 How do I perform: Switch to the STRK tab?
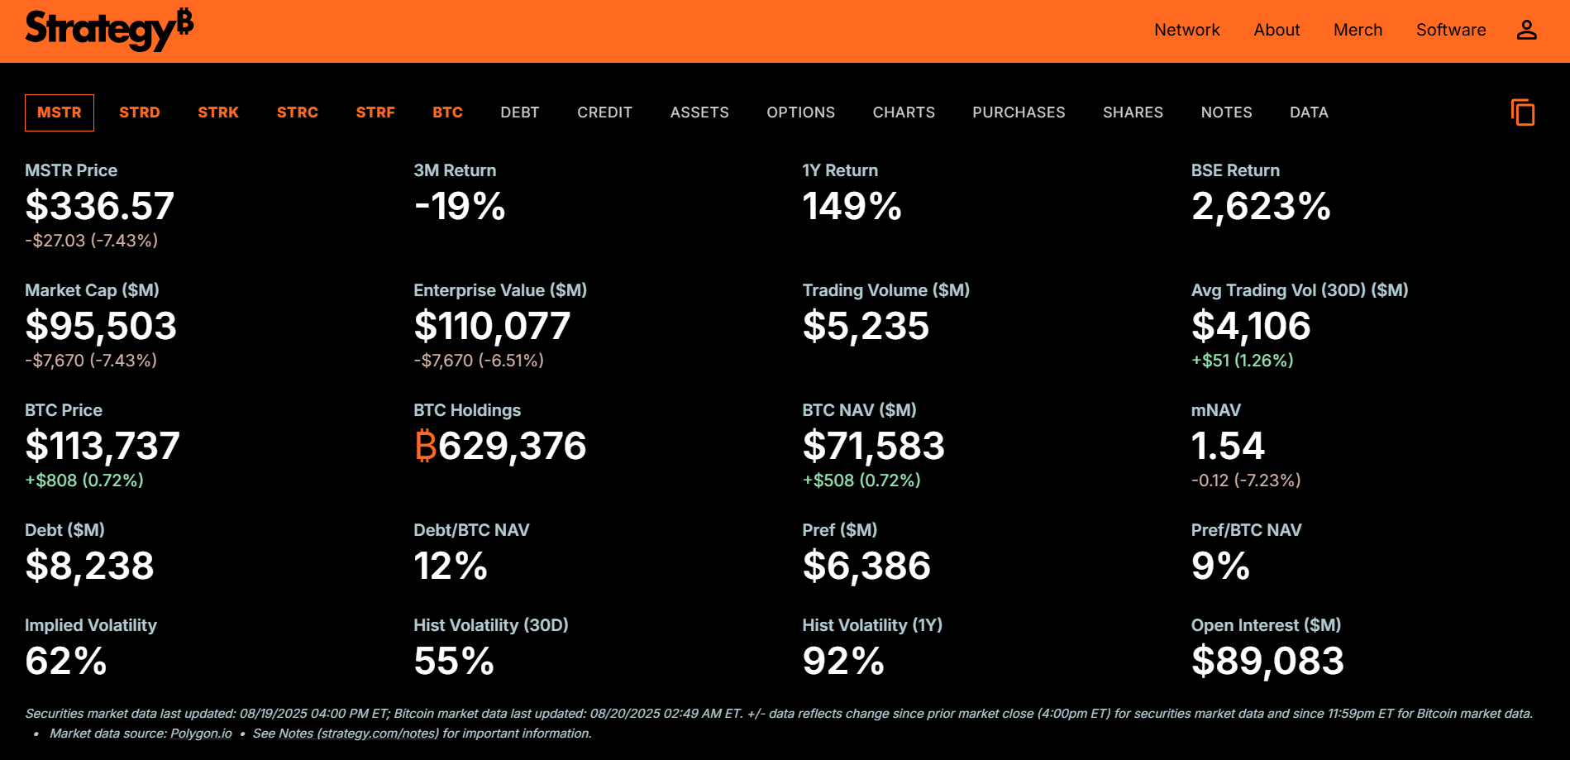(218, 112)
